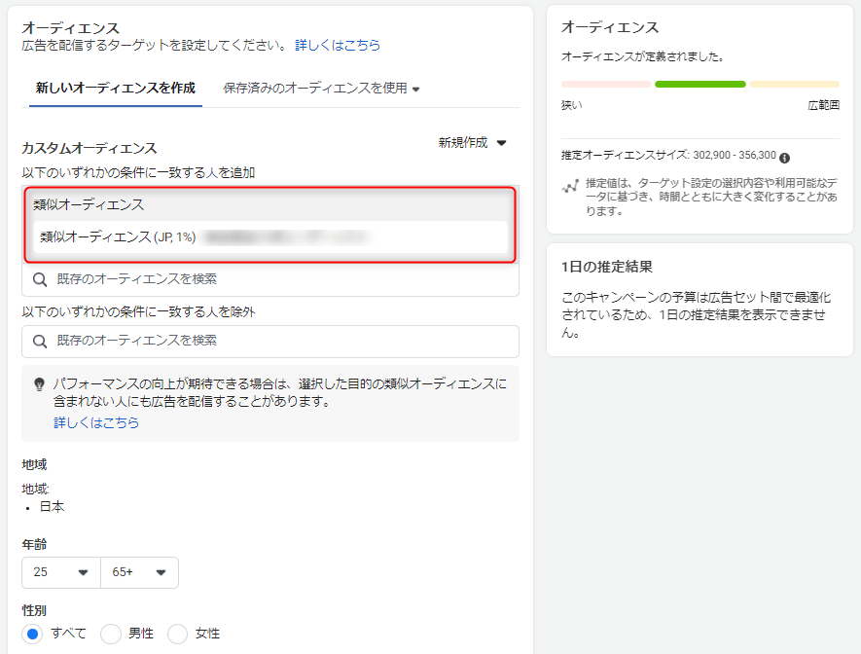Open the minimum age dropdown showing 25

60,572
